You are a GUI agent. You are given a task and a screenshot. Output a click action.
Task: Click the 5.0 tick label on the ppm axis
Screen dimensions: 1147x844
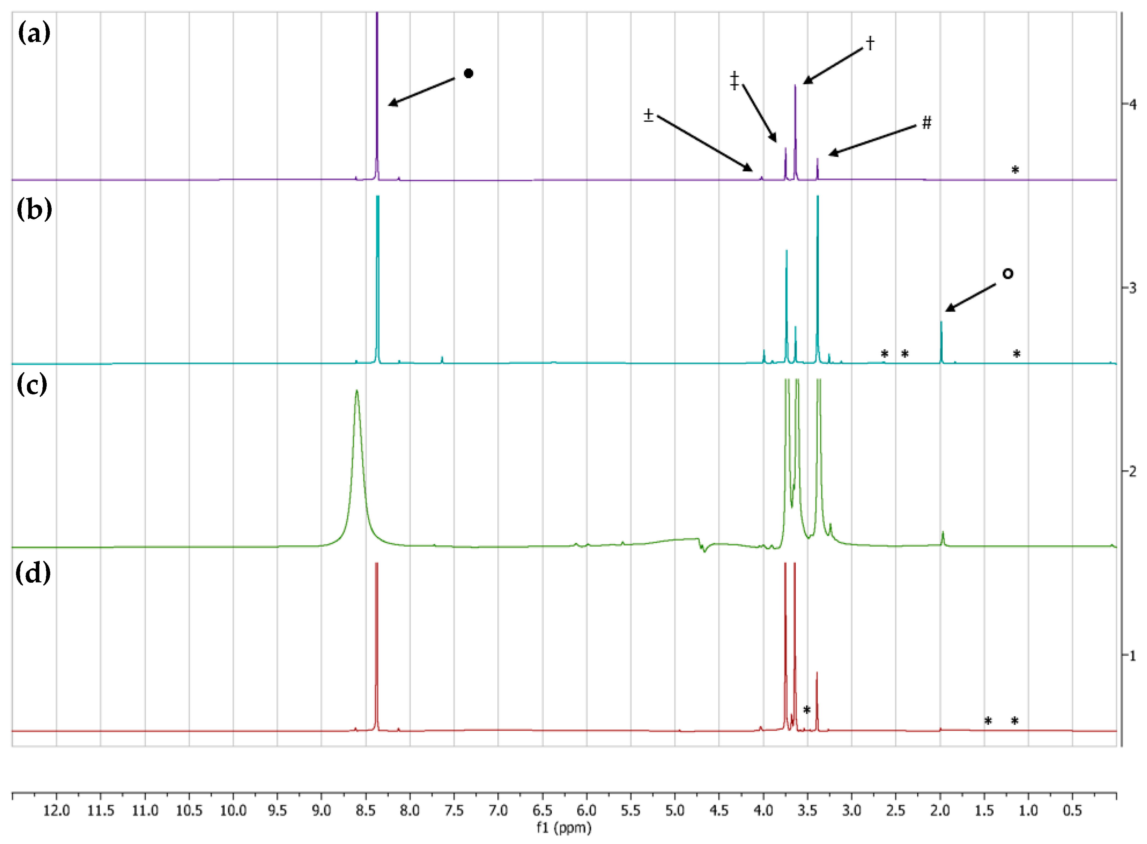pos(675,811)
